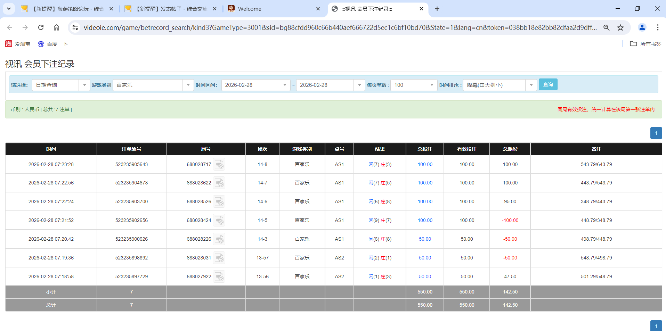Open the browser profile icon
This screenshot has width=666, height=331.
pos(642,27)
